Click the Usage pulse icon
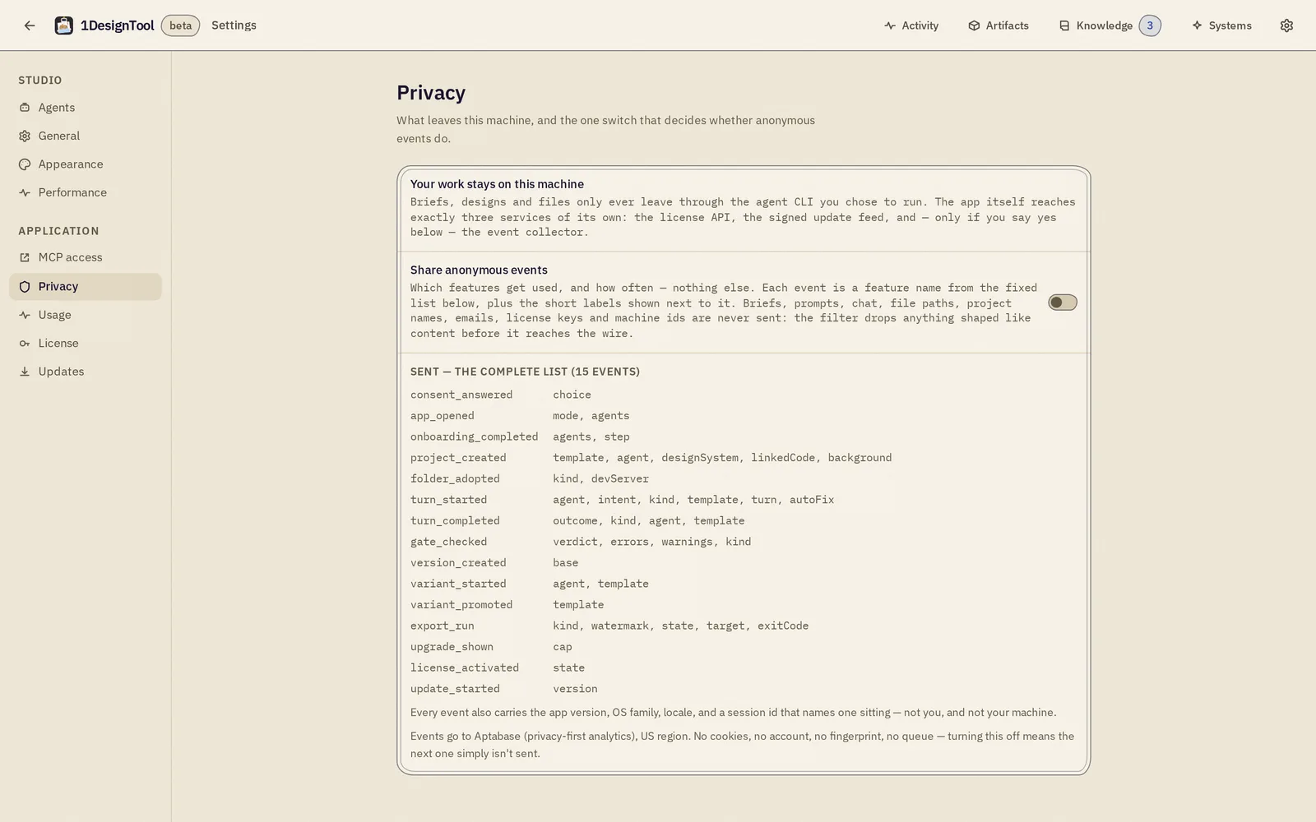 [25, 315]
